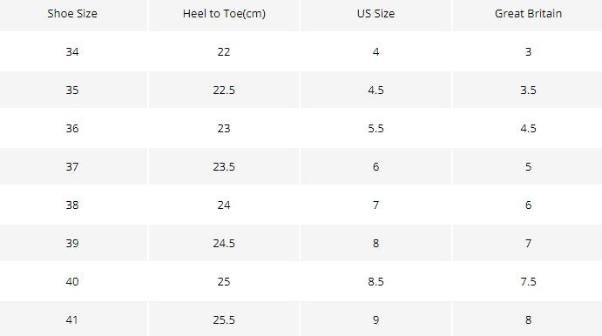Click the 23.5 heel to toe value
Screen dimensions: 602x336
(224, 167)
